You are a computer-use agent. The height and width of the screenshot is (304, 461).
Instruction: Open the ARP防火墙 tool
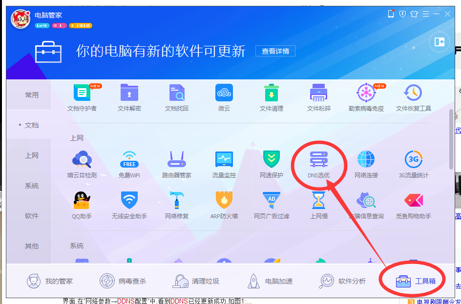point(224,205)
